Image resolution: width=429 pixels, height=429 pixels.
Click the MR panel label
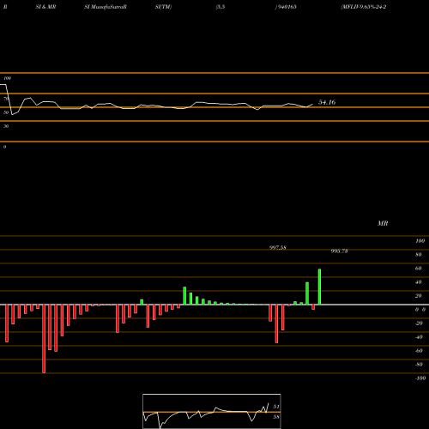pos(383,223)
